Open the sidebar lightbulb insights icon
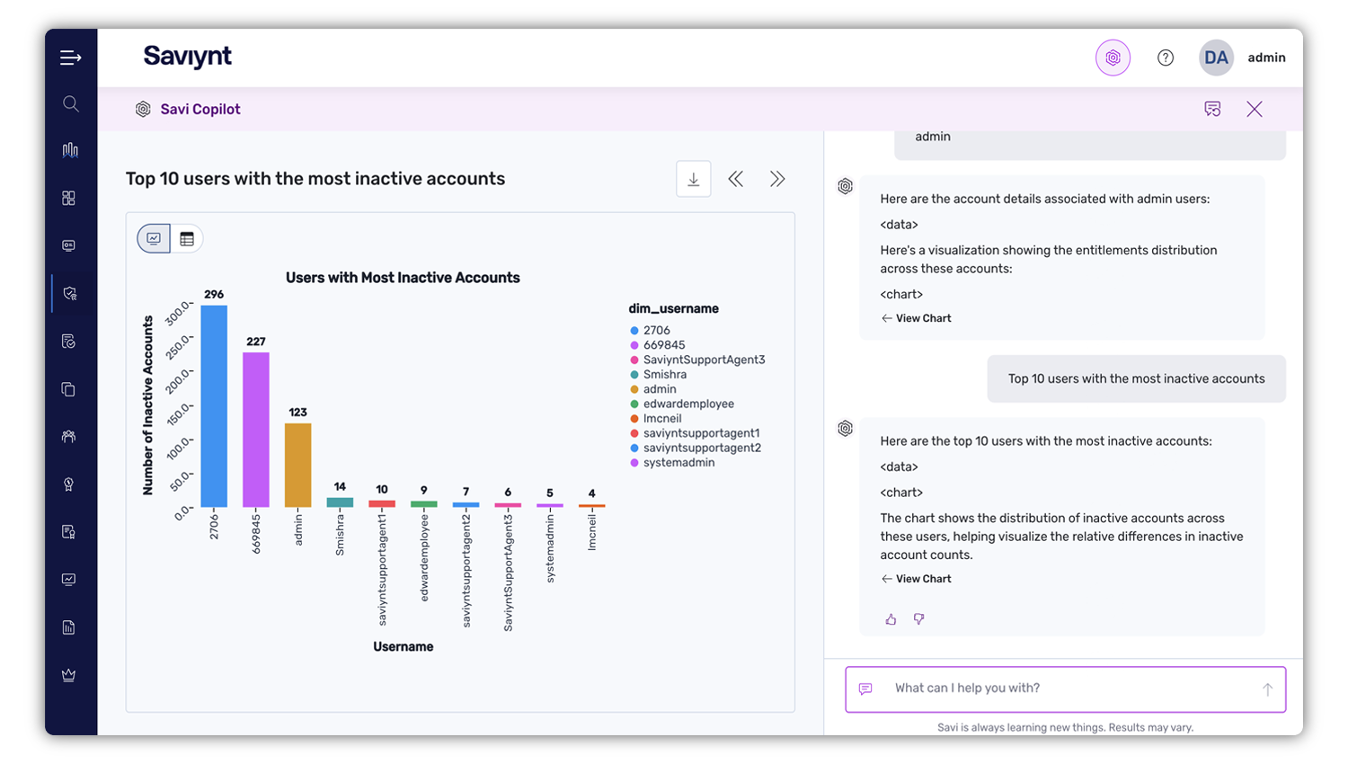This screenshot has width=1348, height=764. [69, 484]
